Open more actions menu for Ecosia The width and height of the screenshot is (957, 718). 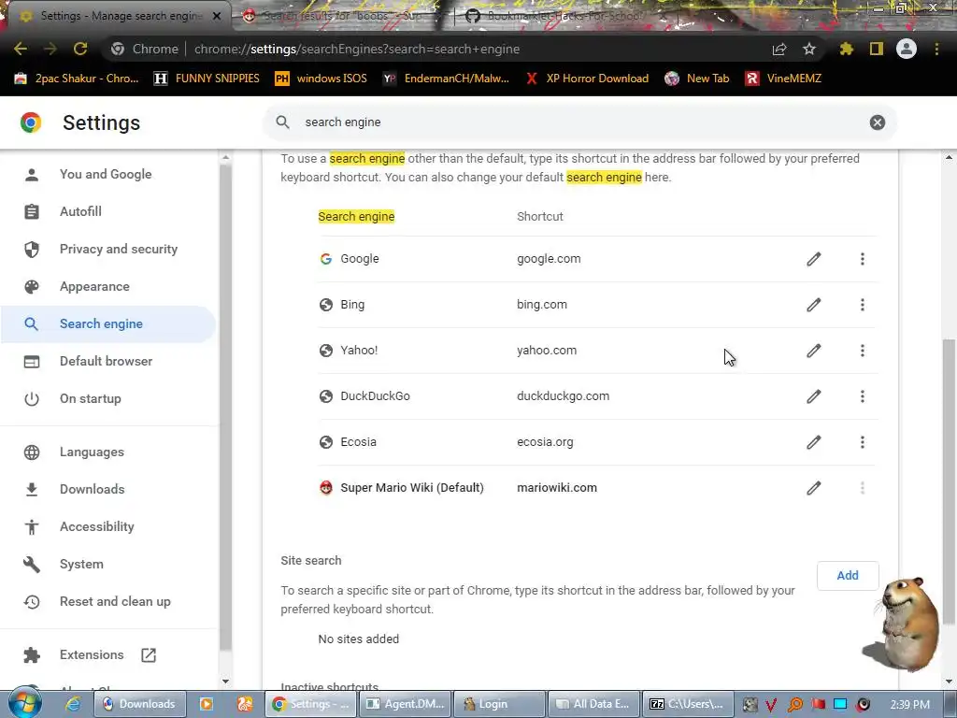tap(862, 442)
